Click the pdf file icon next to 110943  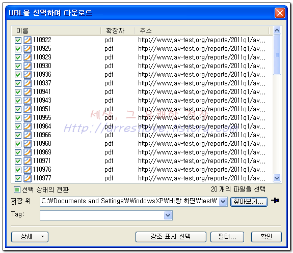[x=28, y=101]
